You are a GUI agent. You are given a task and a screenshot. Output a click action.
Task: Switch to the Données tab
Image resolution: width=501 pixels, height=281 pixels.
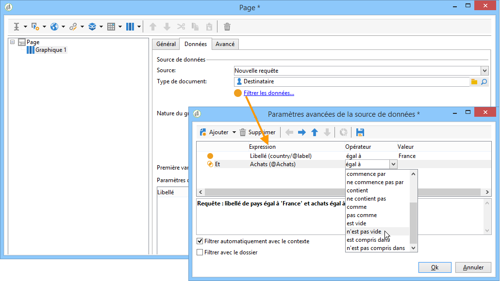point(196,44)
